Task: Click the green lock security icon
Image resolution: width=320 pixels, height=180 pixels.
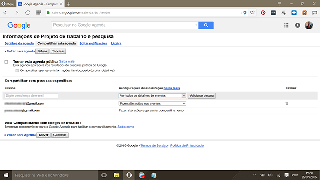Action: click(48, 12)
